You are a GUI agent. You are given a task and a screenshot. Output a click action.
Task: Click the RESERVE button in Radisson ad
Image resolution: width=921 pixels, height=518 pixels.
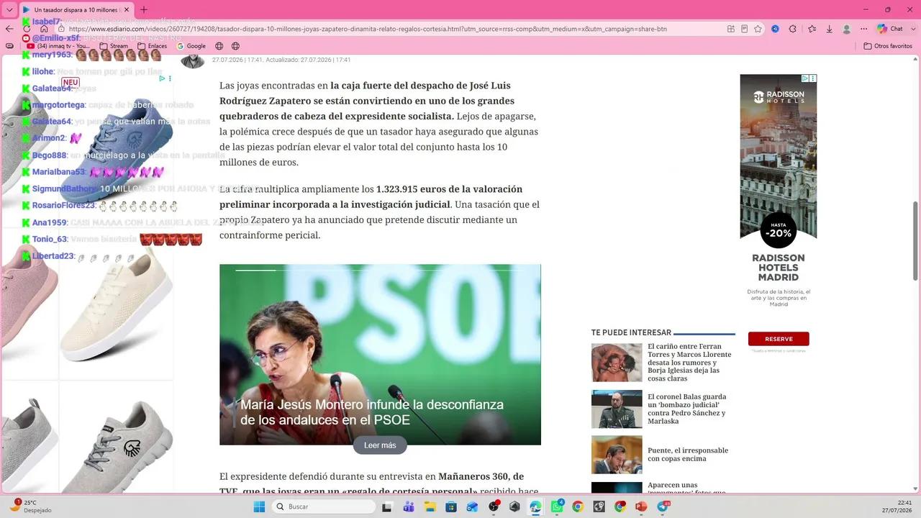pyautogui.click(x=779, y=339)
